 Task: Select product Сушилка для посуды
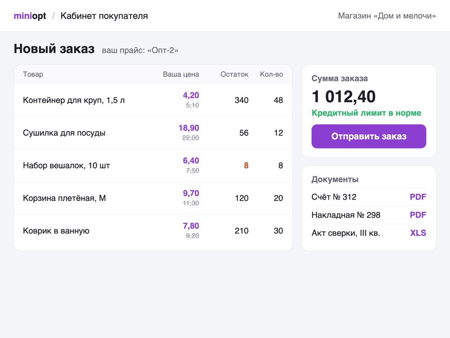(64, 133)
